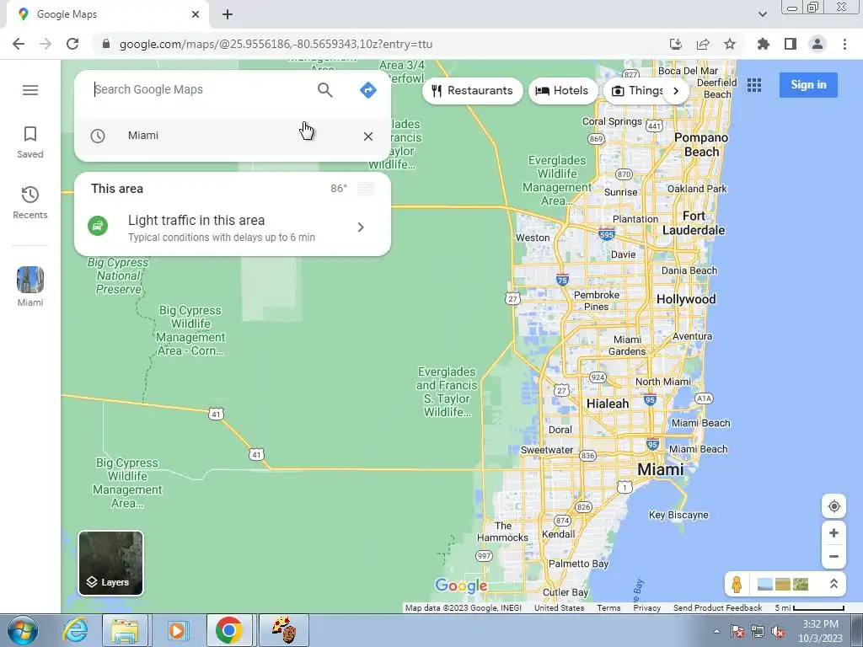Open Directions with the blue arrow icon
The width and height of the screenshot is (863, 647).
coord(367,89)
